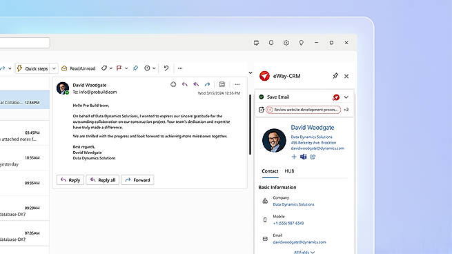Click the red eWay save icon

tap(336, 97)
